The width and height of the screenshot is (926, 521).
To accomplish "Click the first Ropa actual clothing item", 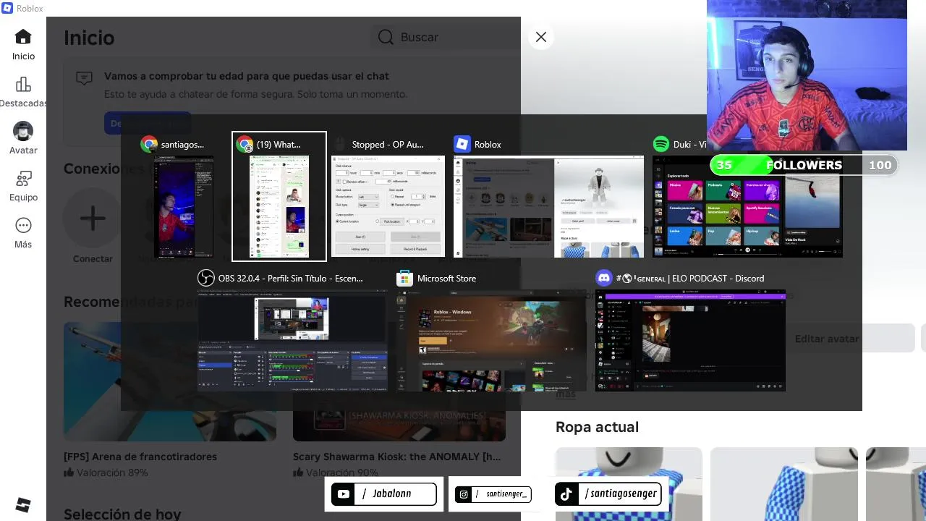I will [x=629, y=484].
